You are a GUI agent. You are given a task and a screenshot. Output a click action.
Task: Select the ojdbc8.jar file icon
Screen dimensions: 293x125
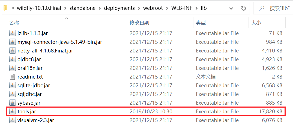tap(12, 60)
